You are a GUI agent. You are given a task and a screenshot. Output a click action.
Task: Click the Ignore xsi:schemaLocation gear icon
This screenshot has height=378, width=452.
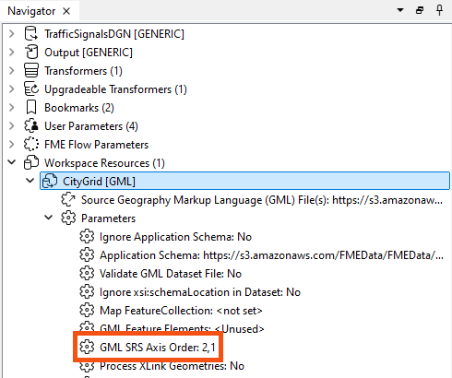tap(87, 292)
